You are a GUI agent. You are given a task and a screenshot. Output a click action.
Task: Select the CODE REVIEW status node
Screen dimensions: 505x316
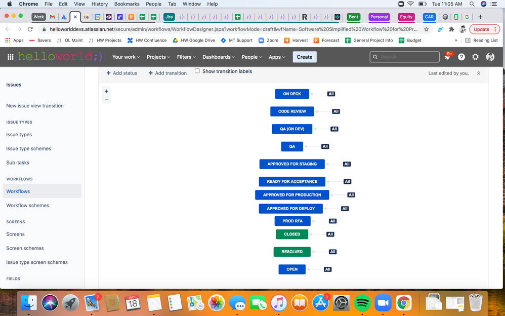pyautogui.click(x=292, y=111)
